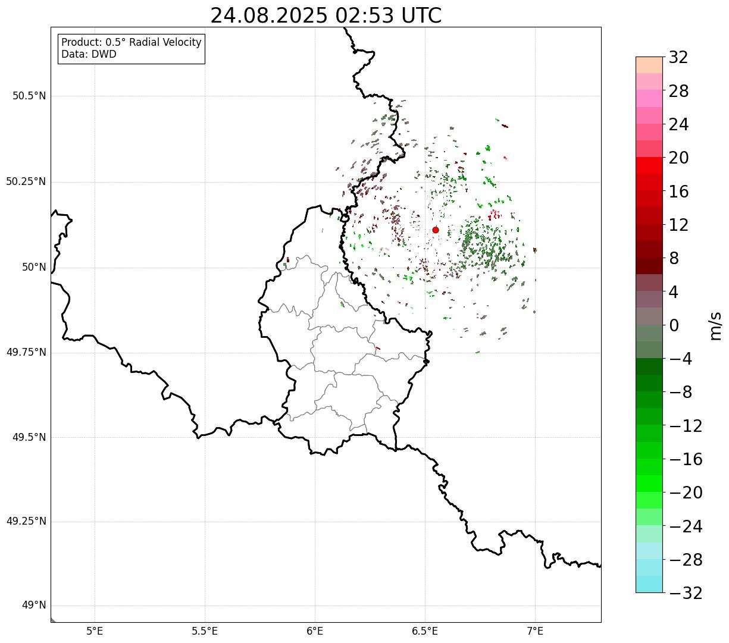Click the m/s colorbar unit label
This screenshot has width=729, height=643.
[715, 325]
